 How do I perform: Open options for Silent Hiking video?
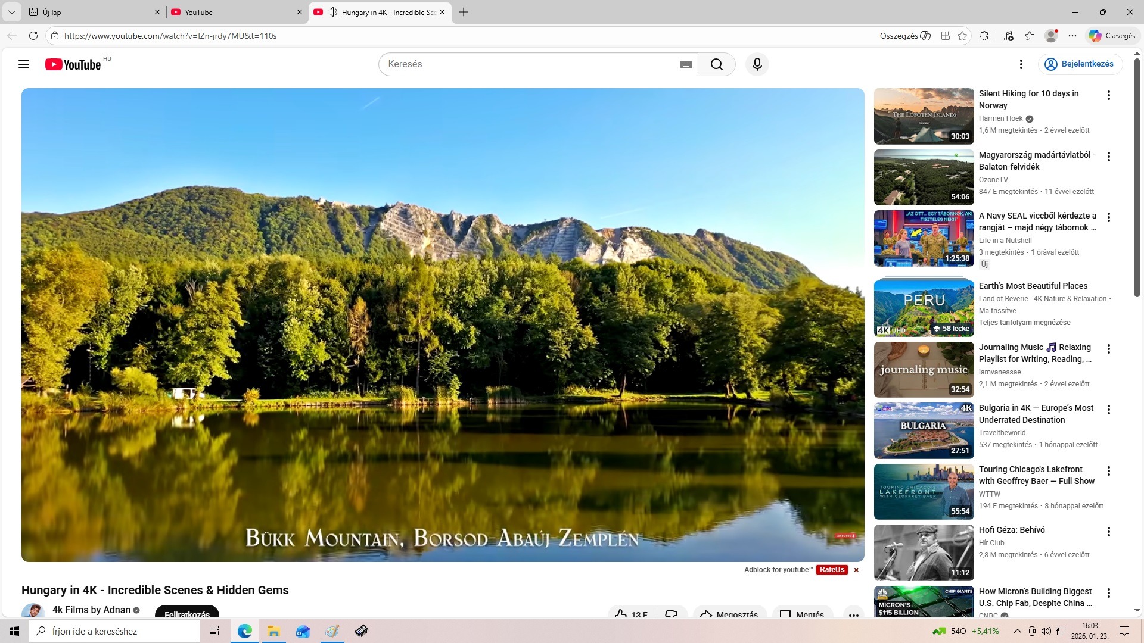(x=1108, y=95)
